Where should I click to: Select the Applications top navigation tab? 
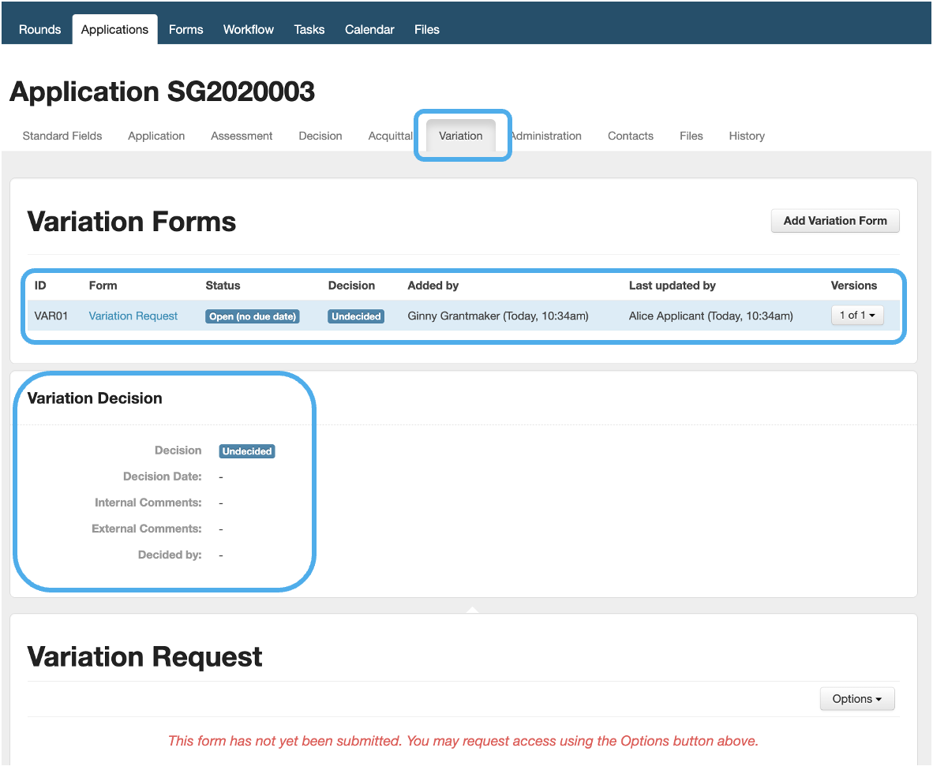[x=114, y=30]
